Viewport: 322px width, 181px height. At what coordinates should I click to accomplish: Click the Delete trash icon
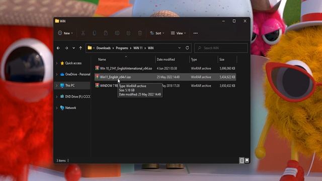click(140, 33)
